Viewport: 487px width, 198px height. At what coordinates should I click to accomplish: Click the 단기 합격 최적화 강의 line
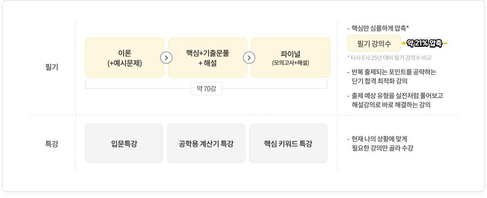click(x=379, y=81)
